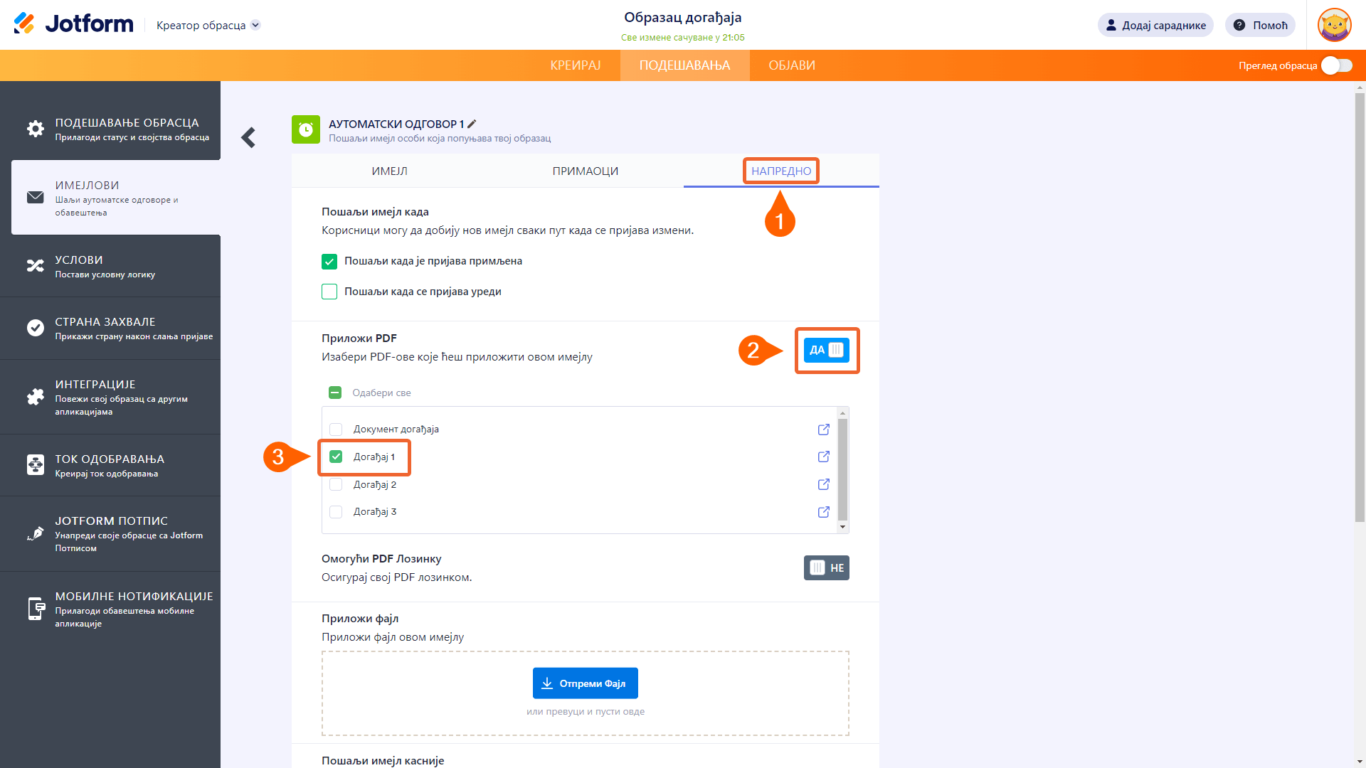This screenshot has height=768, width=1366.
Task: Expand the Креатор обрасца dropdown
Action: [x=256, y=25]
